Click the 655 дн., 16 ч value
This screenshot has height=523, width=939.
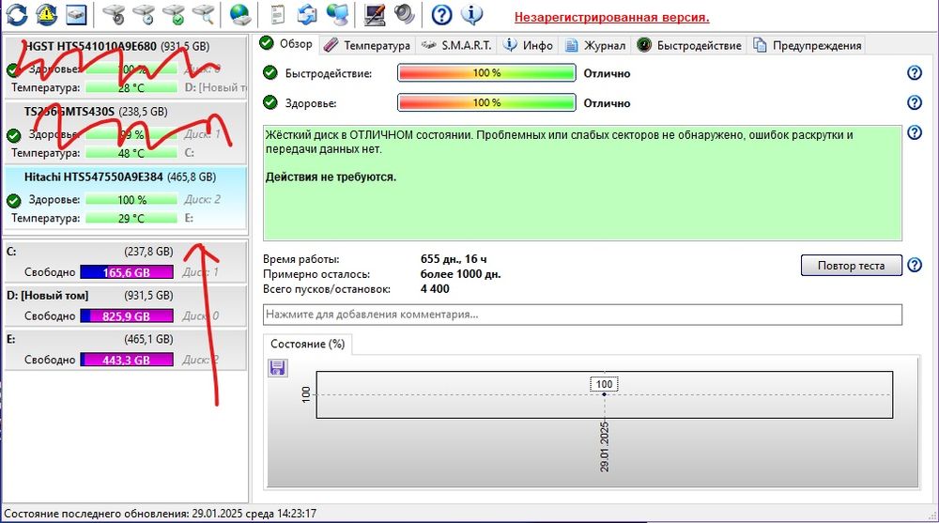coord(454,259)
